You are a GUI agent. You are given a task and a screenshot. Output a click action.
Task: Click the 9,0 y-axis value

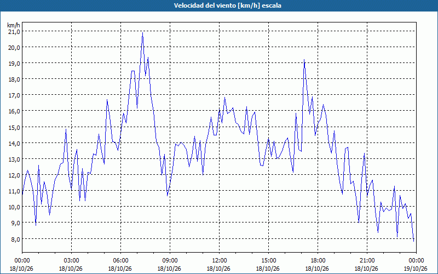pos(15,223)
